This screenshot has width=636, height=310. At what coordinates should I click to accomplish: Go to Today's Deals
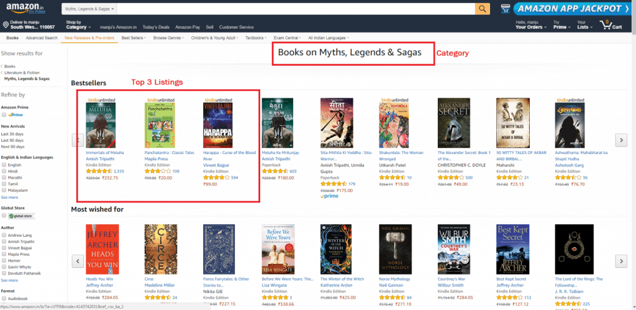[x=156, y=27]
